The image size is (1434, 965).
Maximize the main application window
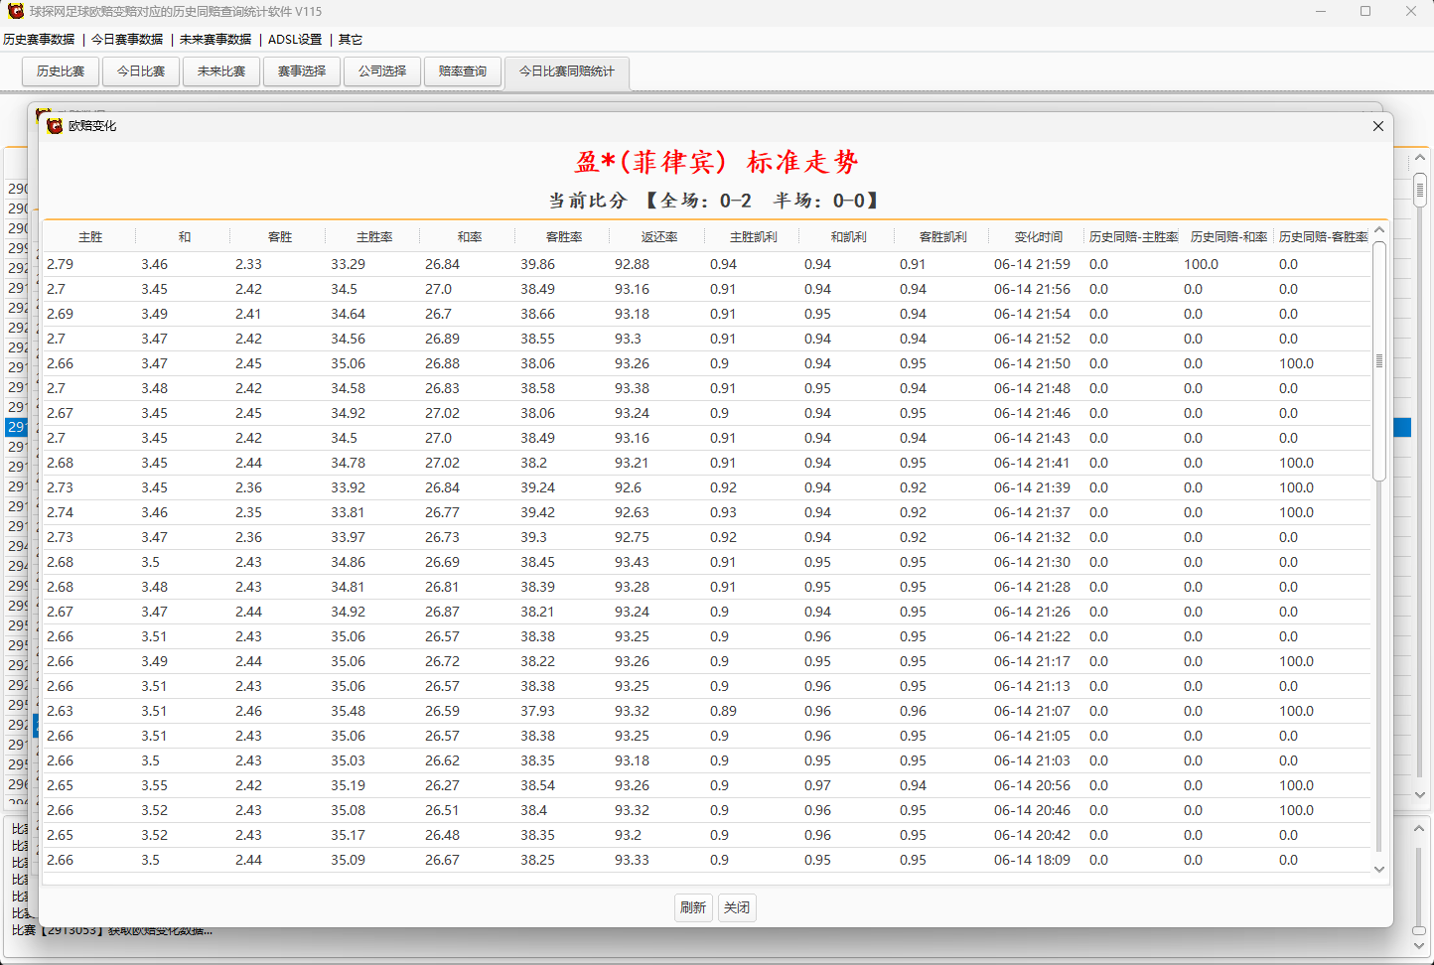1365,12
